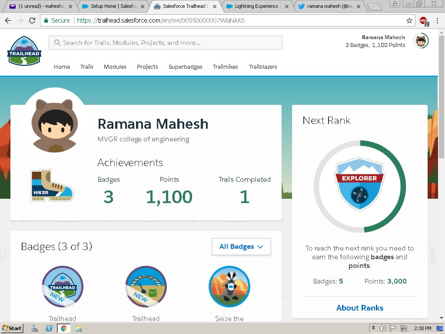Viewport: 445px width, 334px height.
Task: Click the secure padlock icon
Action: coord(46,20)
